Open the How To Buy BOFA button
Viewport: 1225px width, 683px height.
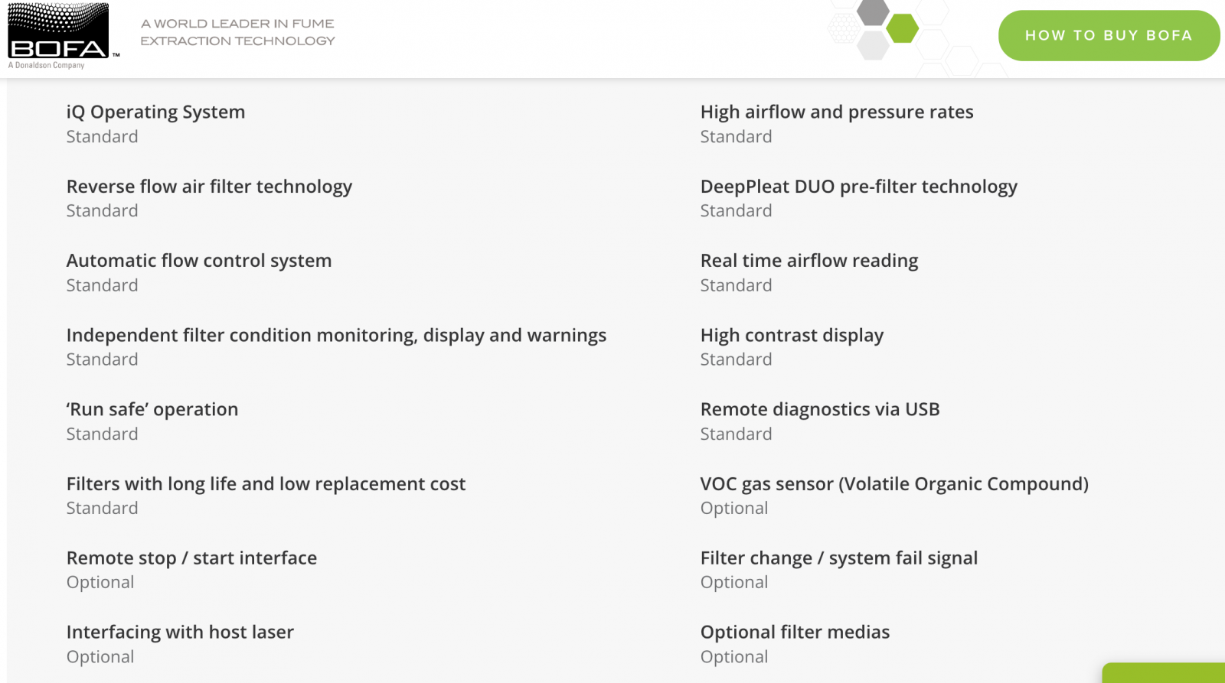(x=1109, y=35)
